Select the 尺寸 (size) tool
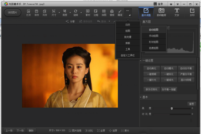Image resolution: width=201 pixels, height=134 pixels. point(54,13)
